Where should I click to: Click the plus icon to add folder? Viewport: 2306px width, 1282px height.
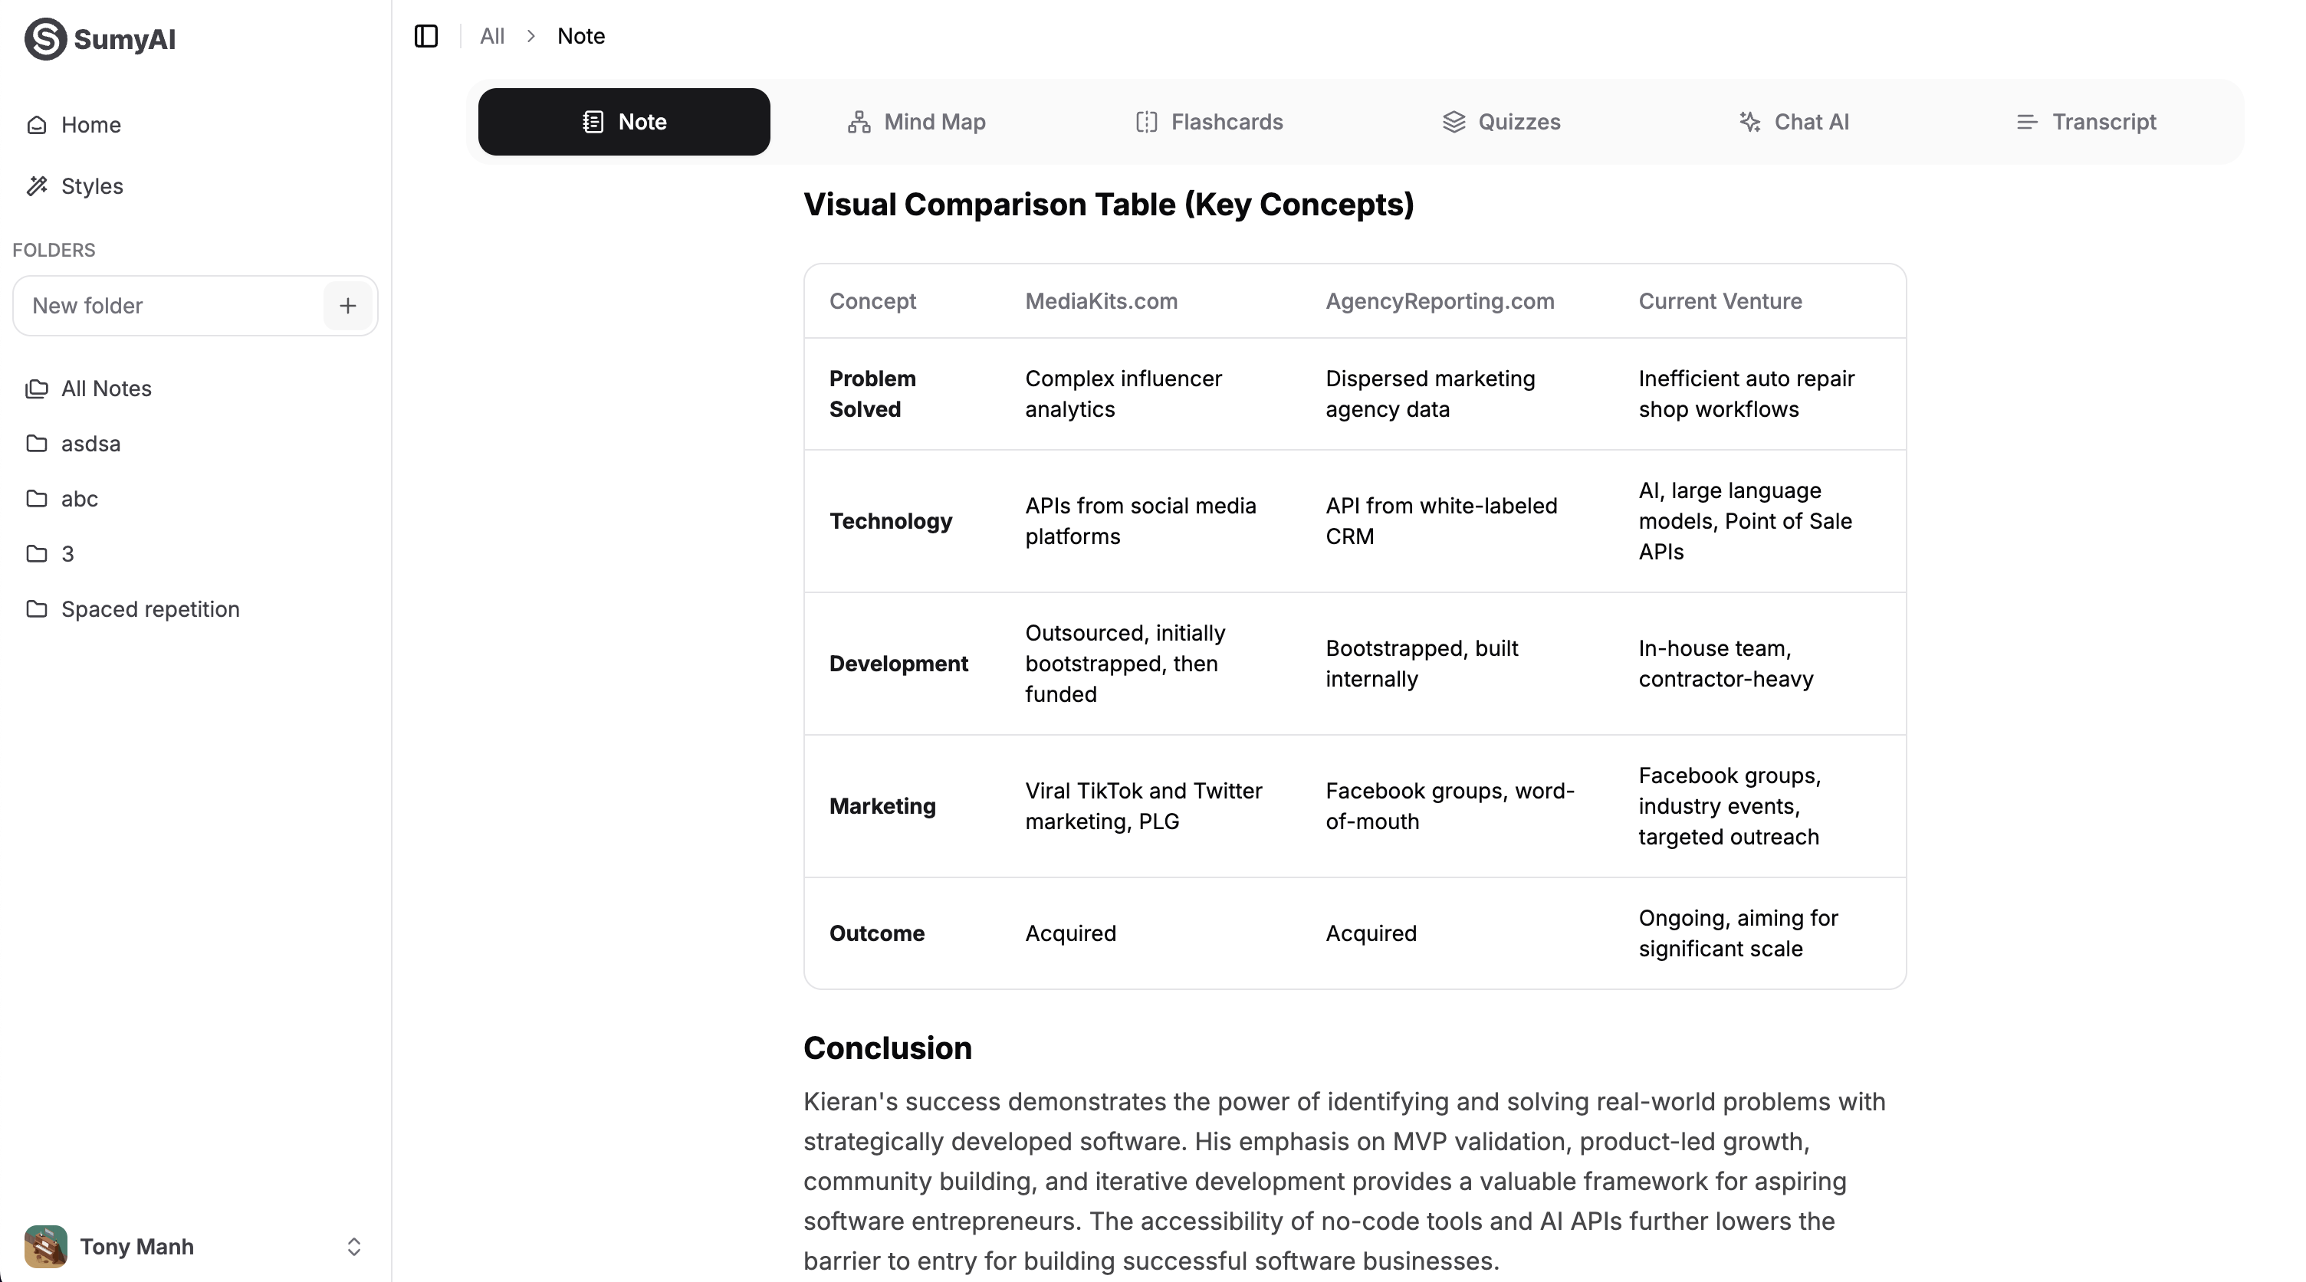coord(347,306)
